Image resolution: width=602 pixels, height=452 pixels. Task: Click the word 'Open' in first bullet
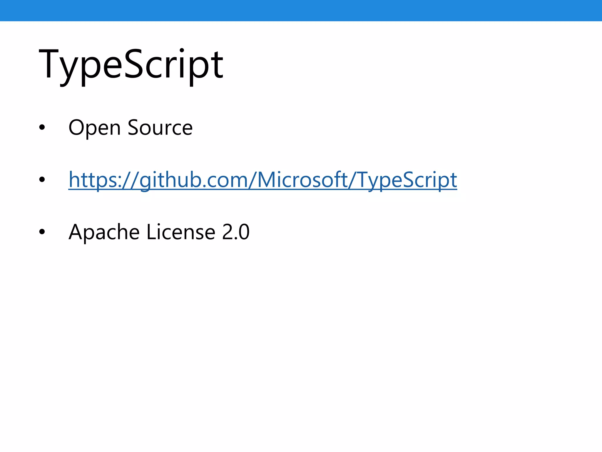(x=94, y=127)
